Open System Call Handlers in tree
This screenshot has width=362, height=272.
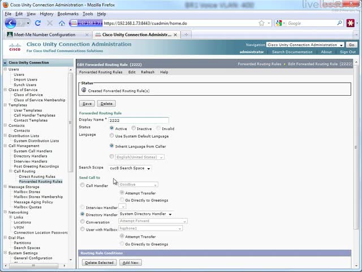pyautogui.click(x=33, y=151)
